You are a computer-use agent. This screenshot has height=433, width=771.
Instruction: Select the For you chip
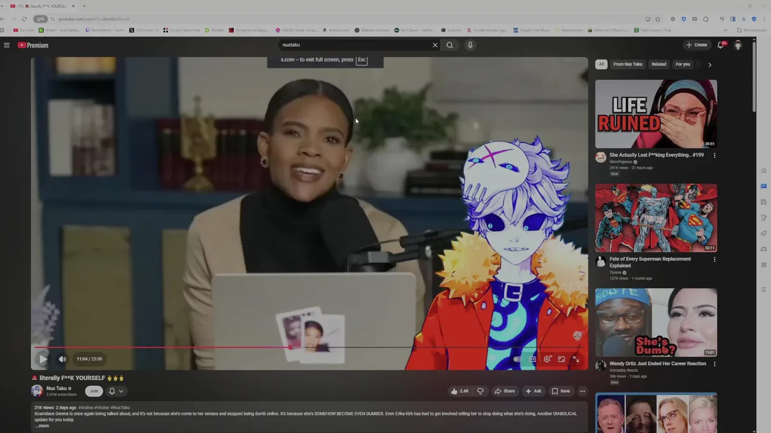point(682,64)
